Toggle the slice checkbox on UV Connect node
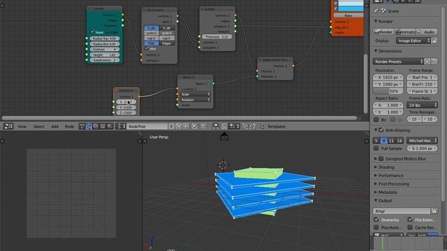 click(147, 49)
